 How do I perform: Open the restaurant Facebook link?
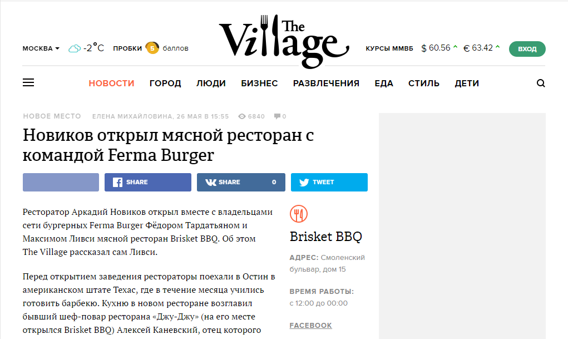pyautogui.click(x=310, y=325)
